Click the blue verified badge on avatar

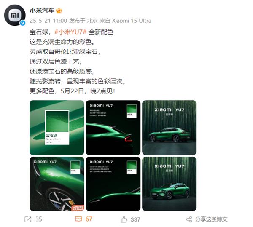[22, 23]
